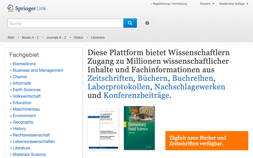Follow the Büchern link in headline
Viewport: 253px width, 158px height.
[152, 78]
